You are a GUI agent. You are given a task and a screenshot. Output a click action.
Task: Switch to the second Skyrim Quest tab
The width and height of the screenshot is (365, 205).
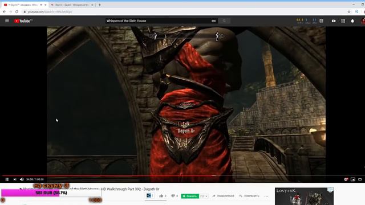click(72, 5)
